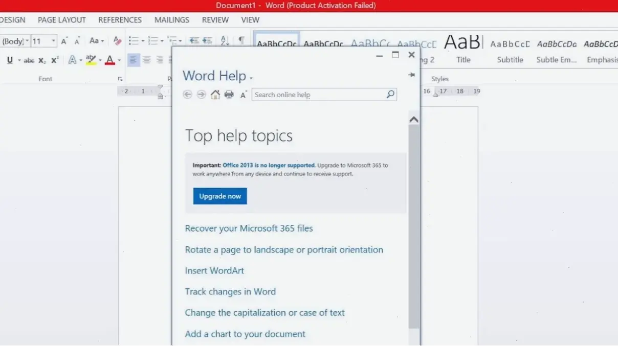Click the magnifier icon to search online help
Screen dimensions: 618x346
point(390,95)
